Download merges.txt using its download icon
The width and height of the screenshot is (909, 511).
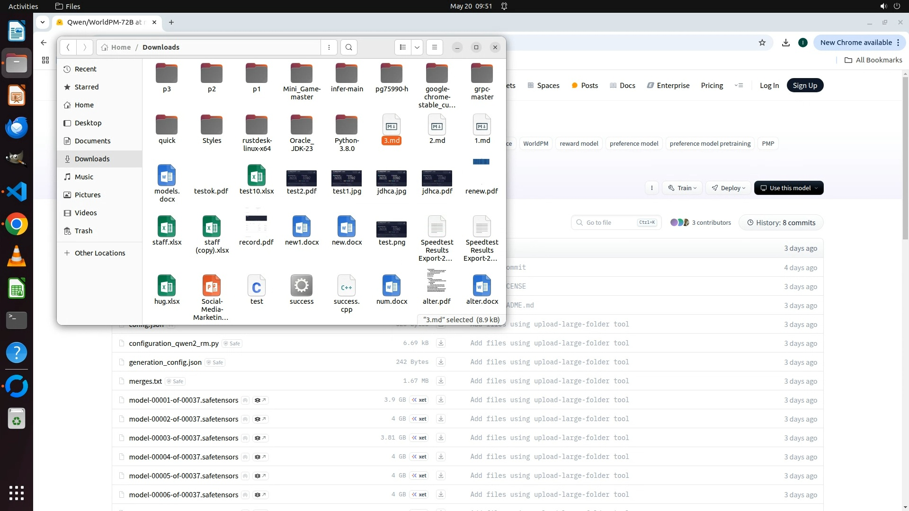(441, 381)
